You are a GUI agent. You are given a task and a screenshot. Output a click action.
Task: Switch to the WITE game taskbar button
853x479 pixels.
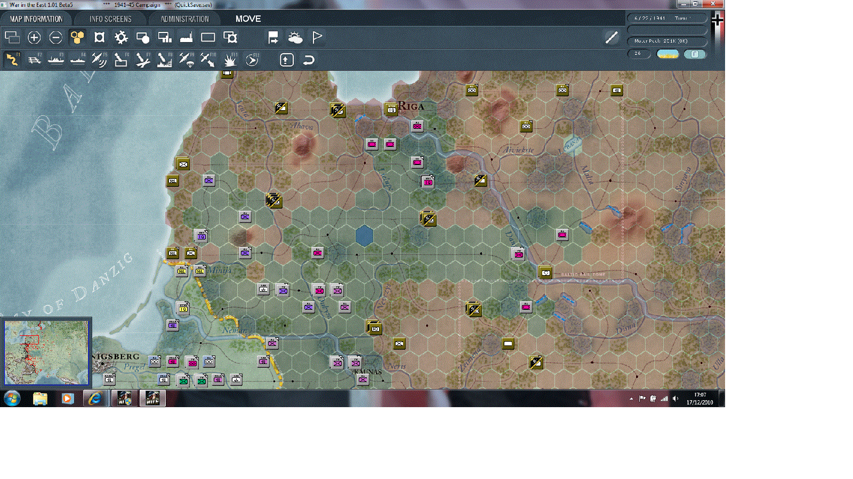pos(152,398)
